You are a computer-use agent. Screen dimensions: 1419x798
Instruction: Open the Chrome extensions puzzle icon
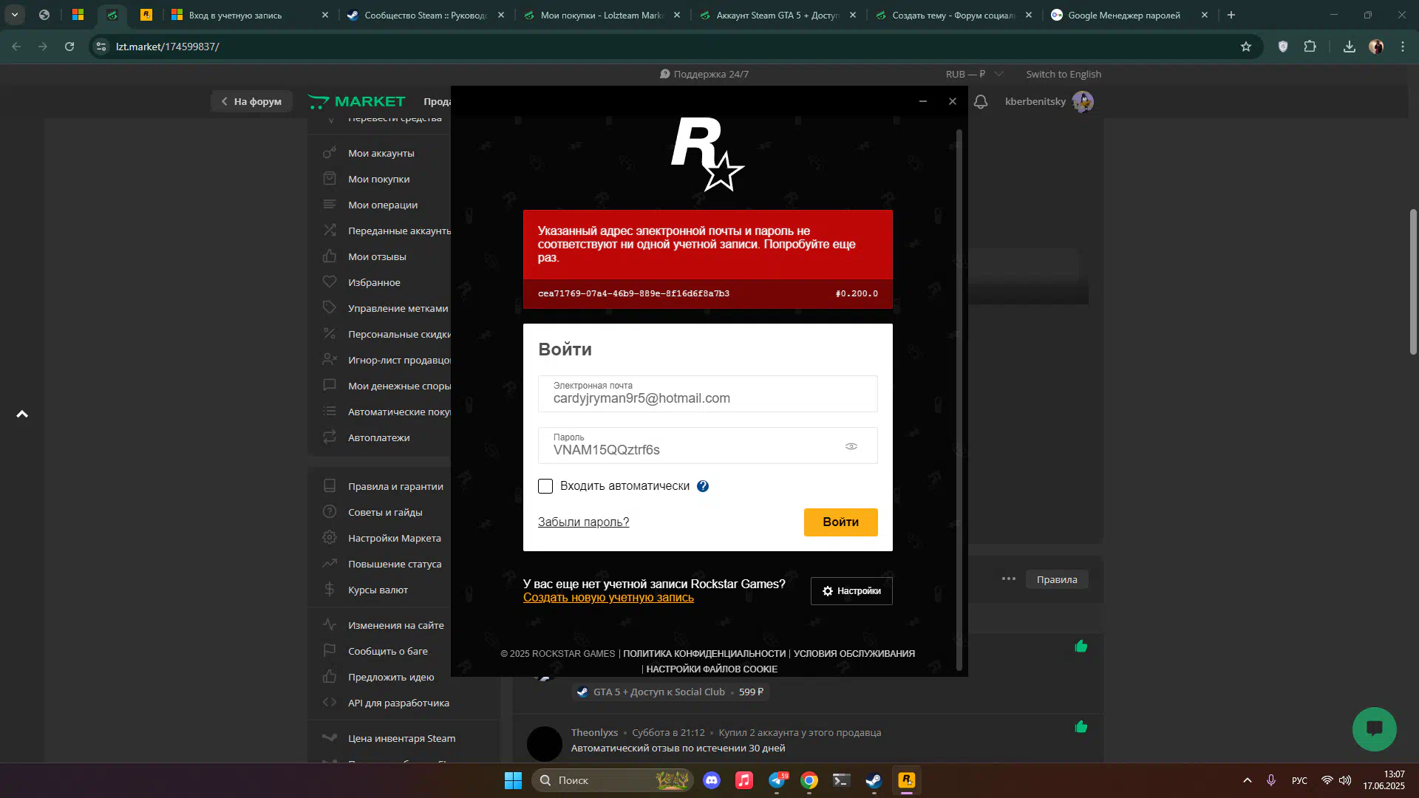click(x=1310, y=47)
